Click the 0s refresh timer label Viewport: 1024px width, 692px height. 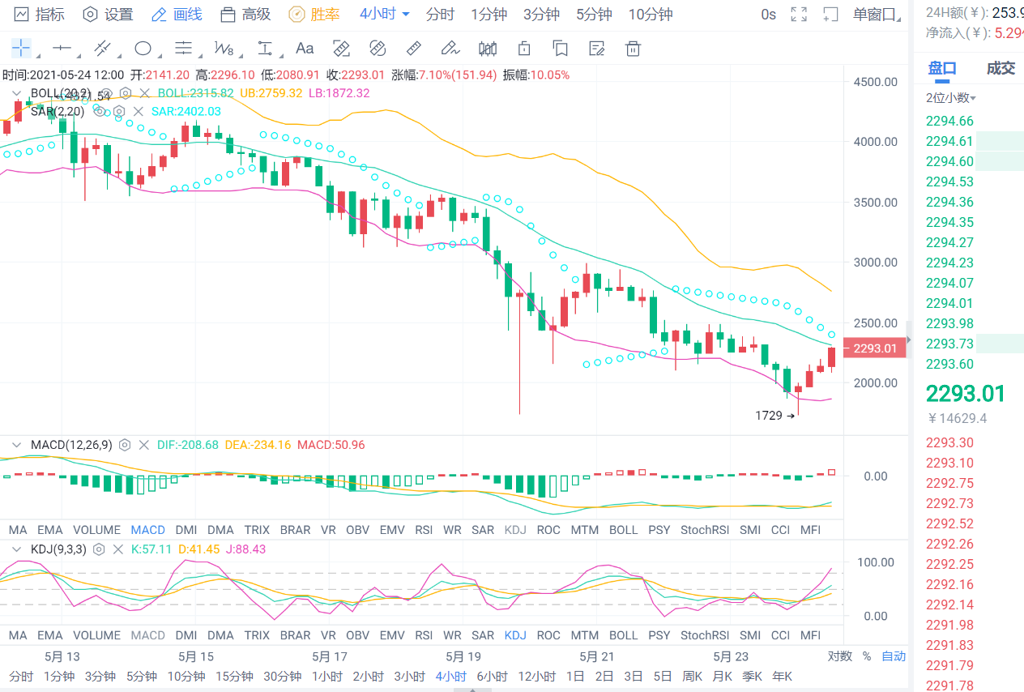(x=768, y=15)
